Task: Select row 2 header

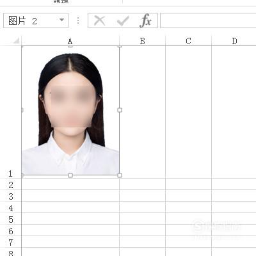Action: coord(11,184)
